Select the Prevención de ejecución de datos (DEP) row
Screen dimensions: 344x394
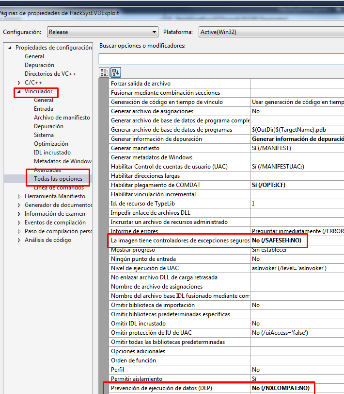coord(161,388)
